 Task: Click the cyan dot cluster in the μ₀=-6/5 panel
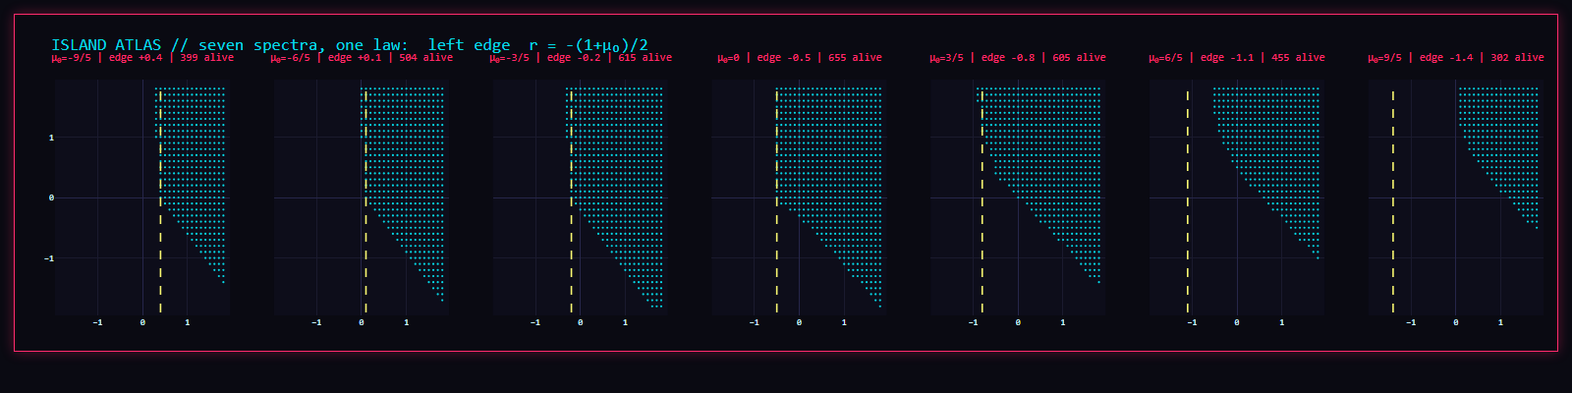[403, 194]
